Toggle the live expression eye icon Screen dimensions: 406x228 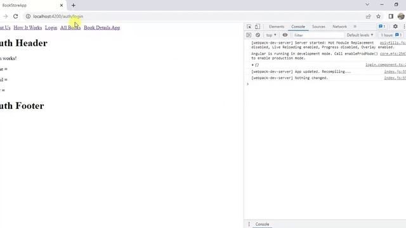pos(285,35)
